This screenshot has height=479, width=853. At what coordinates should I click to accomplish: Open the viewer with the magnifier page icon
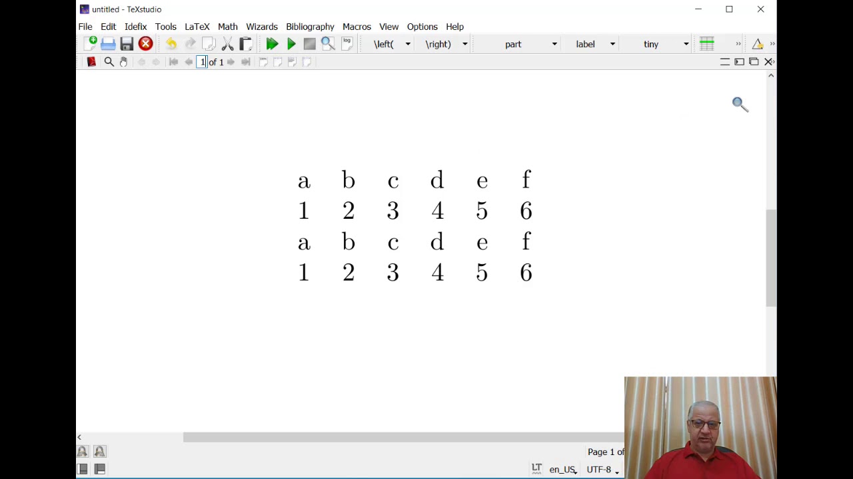pos(328,44)
